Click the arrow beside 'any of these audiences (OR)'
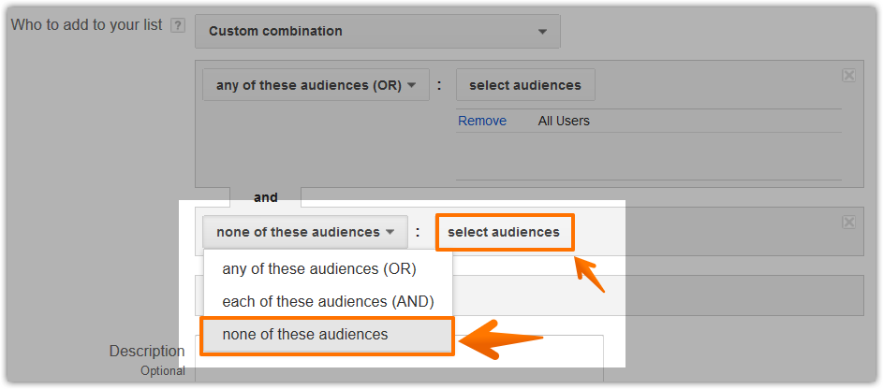The height and width of the screenshot is (389, 883). click(411, 86)
